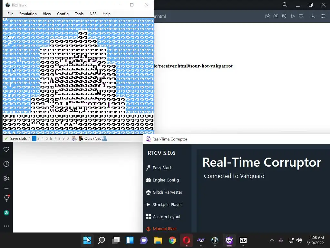This screenshot has height=248, width=330.
Task: Click the Glitch Harvester layers icon
Action: coord(148,192)
